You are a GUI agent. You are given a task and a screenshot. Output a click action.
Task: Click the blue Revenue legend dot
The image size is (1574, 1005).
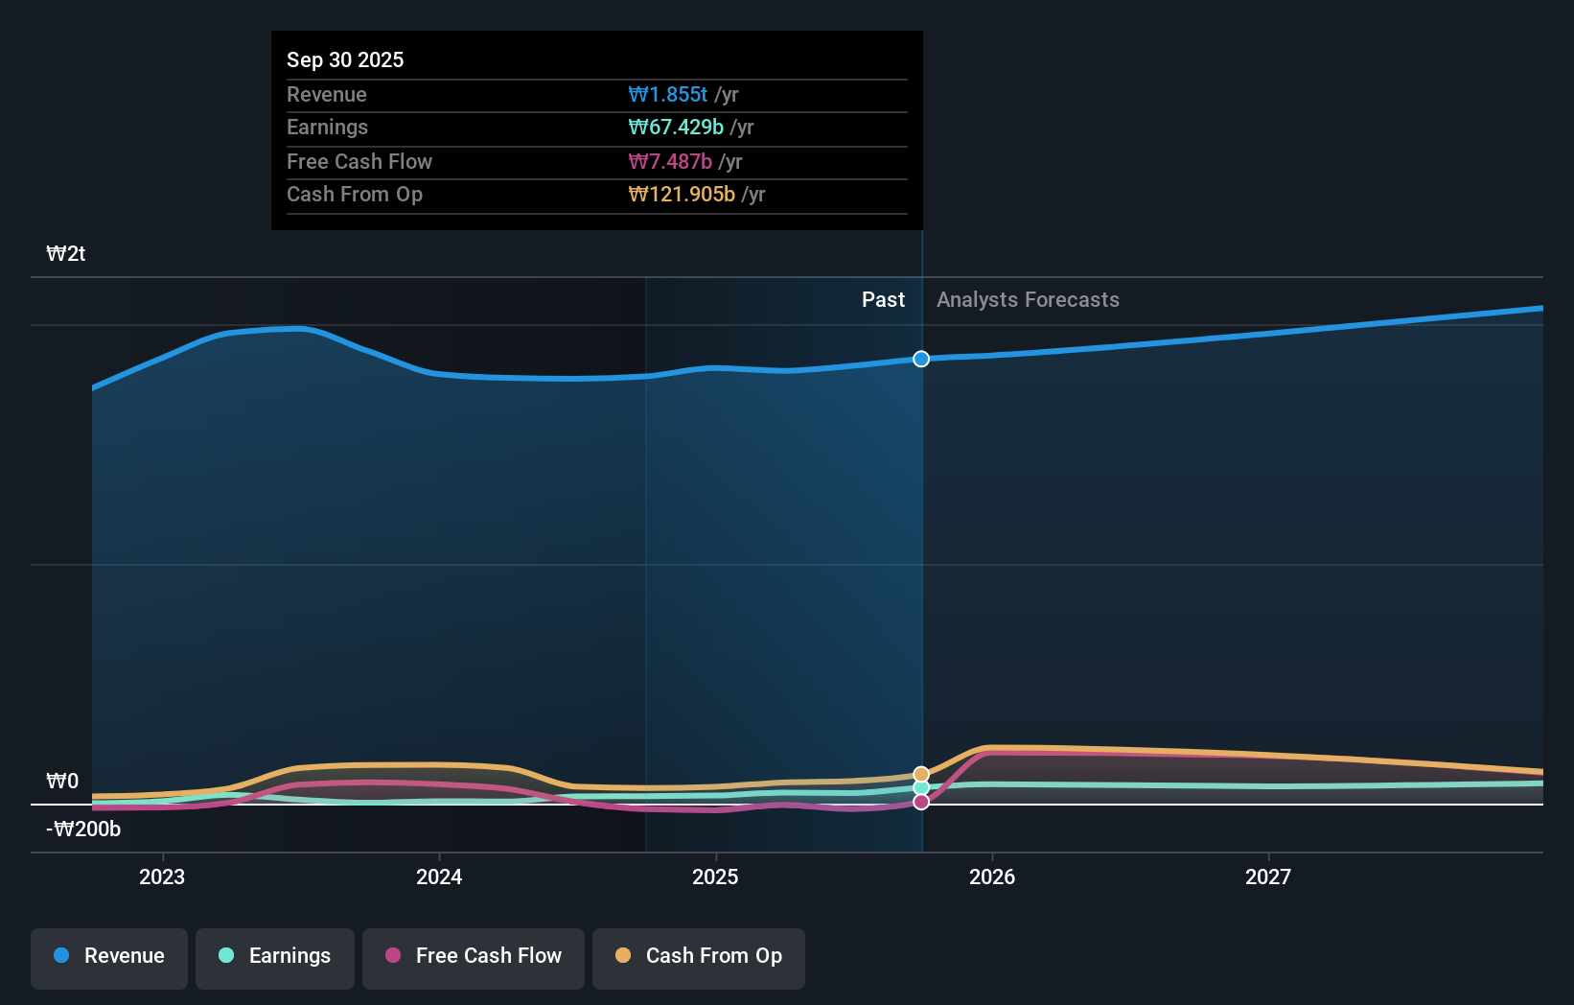point(61,955)
